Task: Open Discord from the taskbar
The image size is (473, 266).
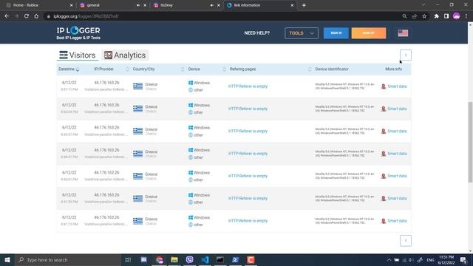Action: click(144, 259)
